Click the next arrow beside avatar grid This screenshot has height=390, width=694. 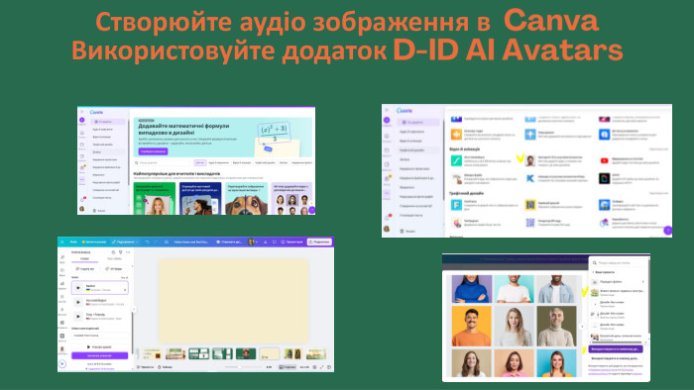(582, 327)
